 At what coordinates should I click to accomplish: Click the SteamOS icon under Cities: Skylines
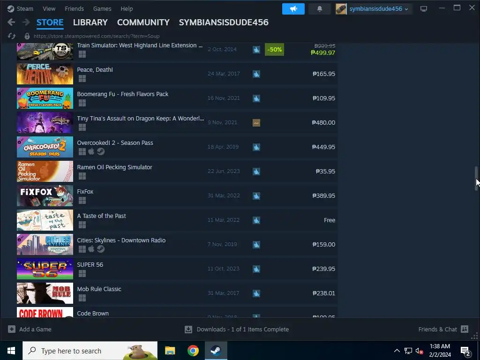point(101,249)
